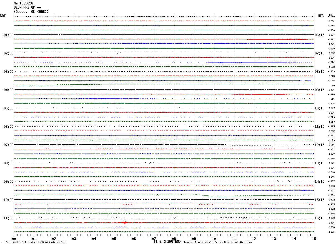
Task: Select the 11:00 CDT row label
Action: point(8,218)
